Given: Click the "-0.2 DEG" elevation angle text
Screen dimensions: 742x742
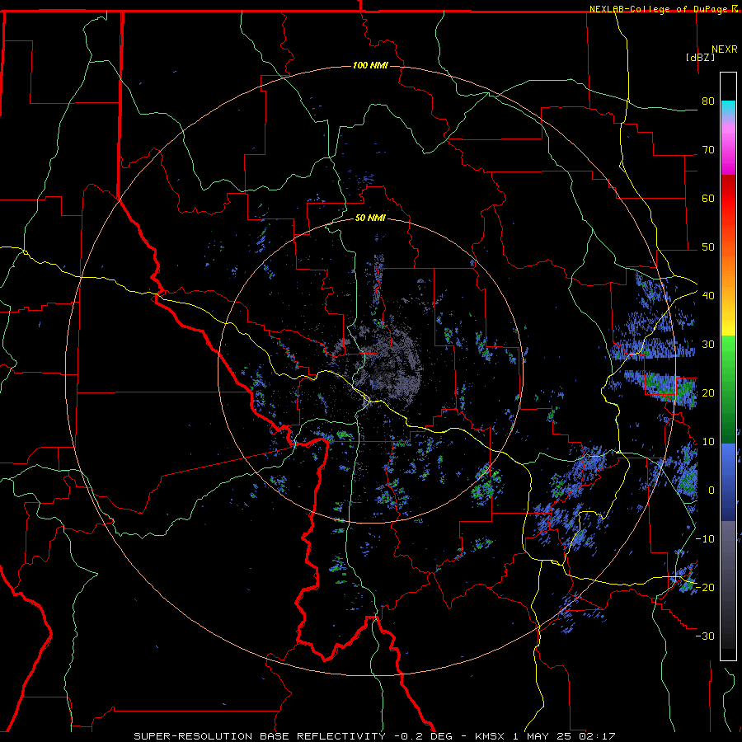Looking at the screenshot, I should coord(423,736).
